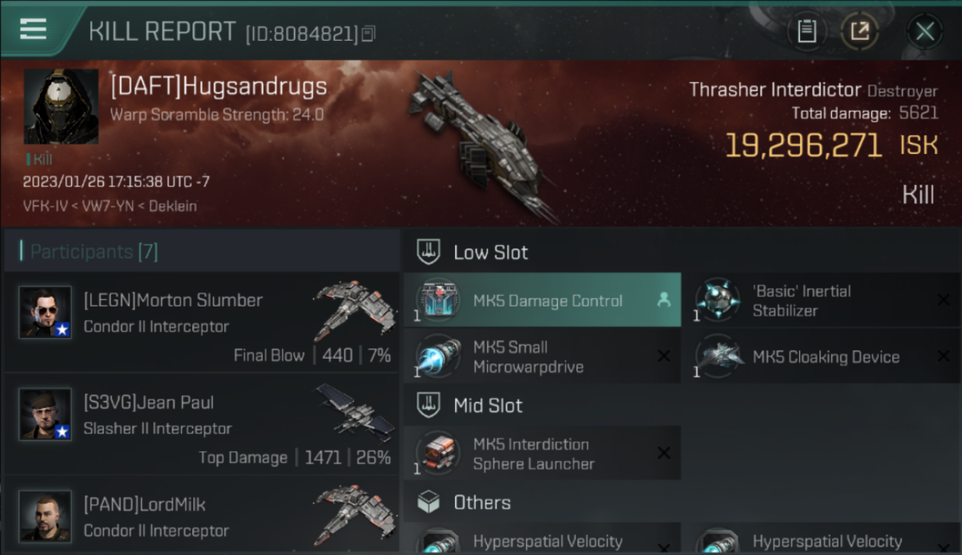Click the MK5 Cloaking Device icon
This screenshot has width=962, height=555.
pos(717,357)
